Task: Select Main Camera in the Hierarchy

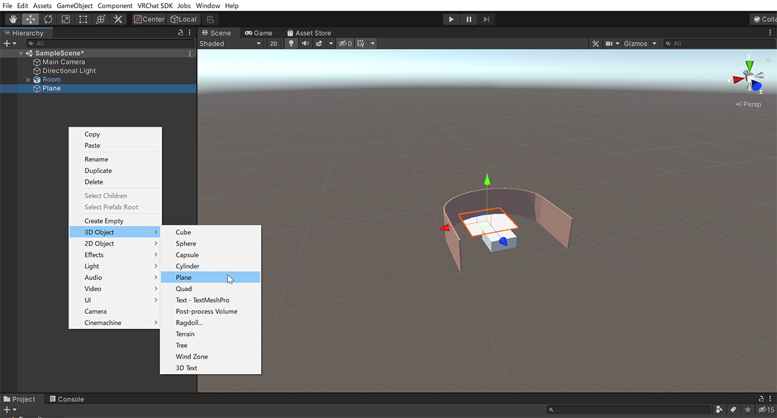Action: [63, 62]
